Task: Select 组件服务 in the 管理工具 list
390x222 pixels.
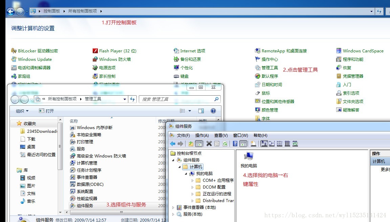Action: click(x=85, y=205)
